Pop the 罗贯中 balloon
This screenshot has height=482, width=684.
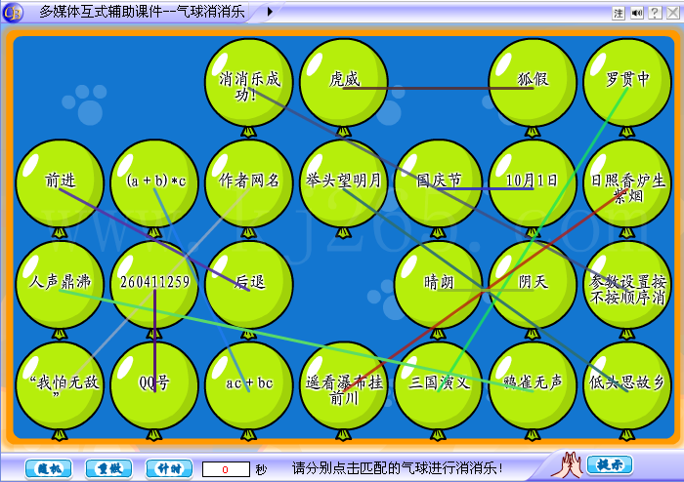pos(626,82)
